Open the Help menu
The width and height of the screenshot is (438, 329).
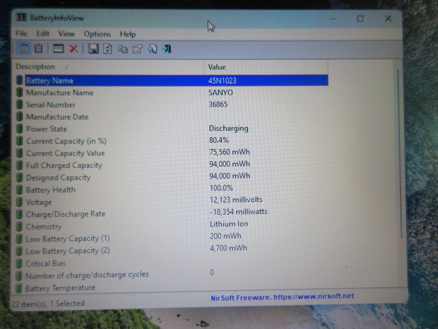click(128, 34)
